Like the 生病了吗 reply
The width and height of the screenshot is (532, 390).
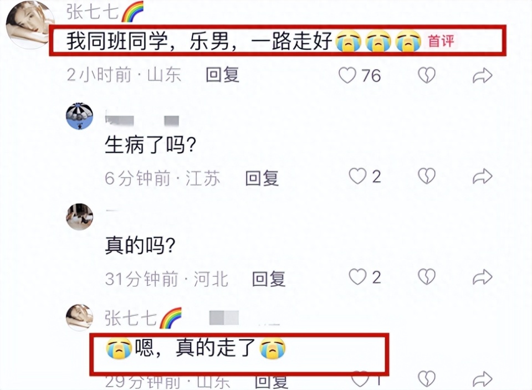click(357, 176)
